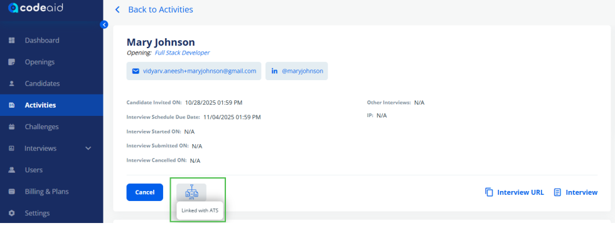Click the invited date 10/28/2025 01:59 PM
The width and height of the screenshot is (615, 228).
coord(214,103)
